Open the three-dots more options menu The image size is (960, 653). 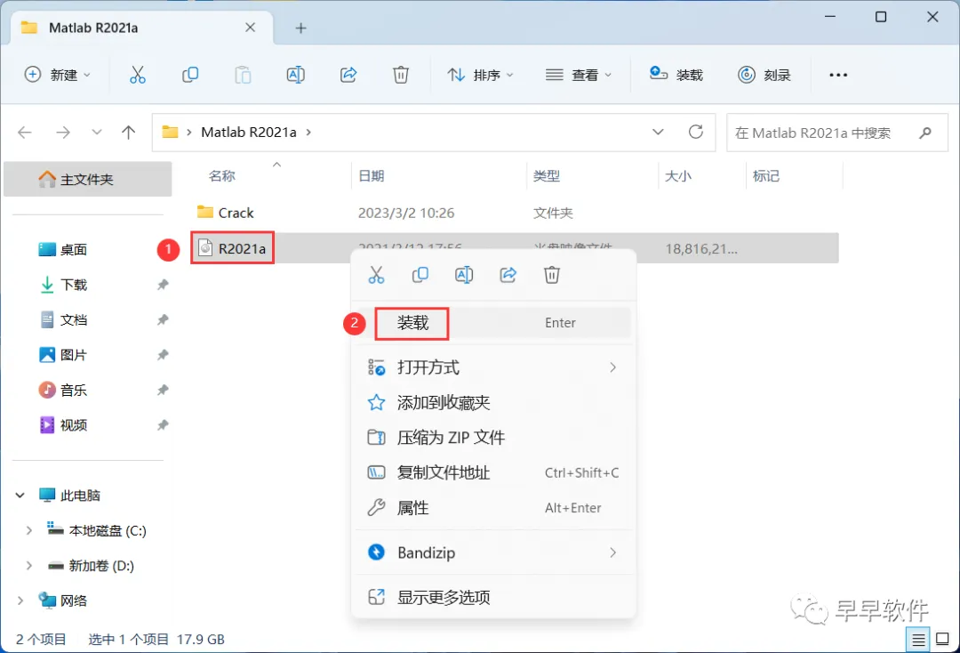tap(838, 75)
